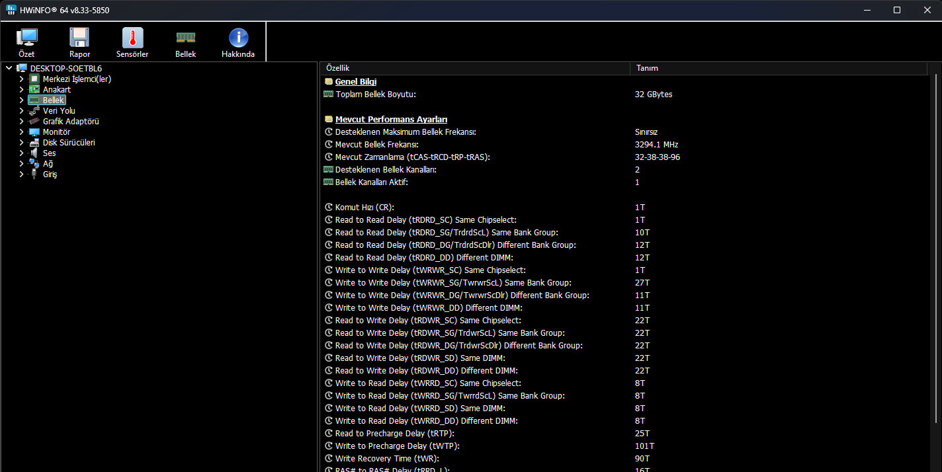Click the clock icon beside Komut Hızı (CR)
This screenshot has width=942, height=472.
tap(329, 208)
